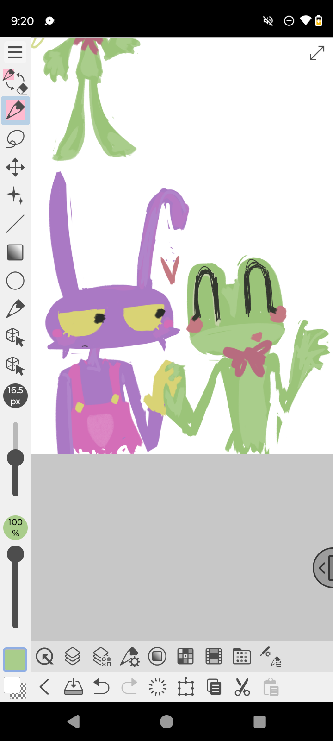Click the brush size slider handle
The height and width of the screenshot is (741, 333).
pos(15,458)
